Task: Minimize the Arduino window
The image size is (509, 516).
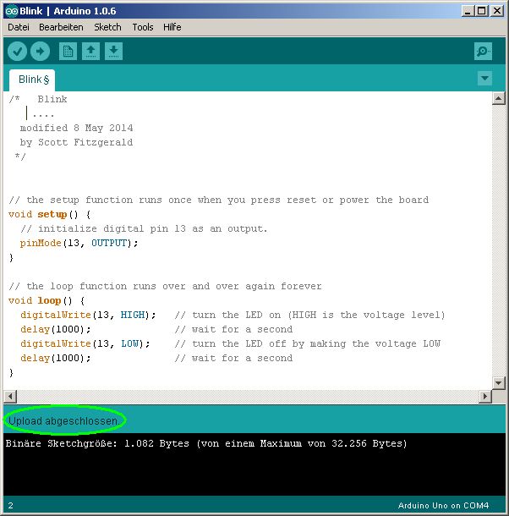Action: [x=468, y=11]
